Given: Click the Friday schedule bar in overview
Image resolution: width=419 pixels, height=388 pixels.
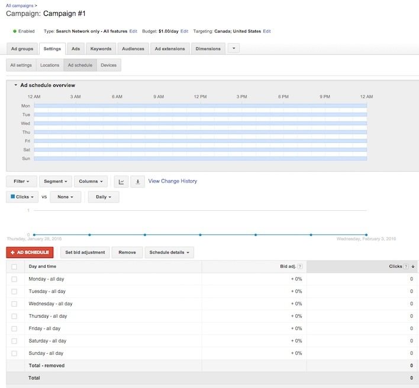Looking at the screenshot, I should point(201,141).
